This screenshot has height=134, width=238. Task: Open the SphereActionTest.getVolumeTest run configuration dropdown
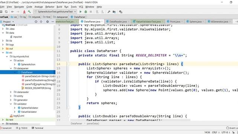click(55, 12)
